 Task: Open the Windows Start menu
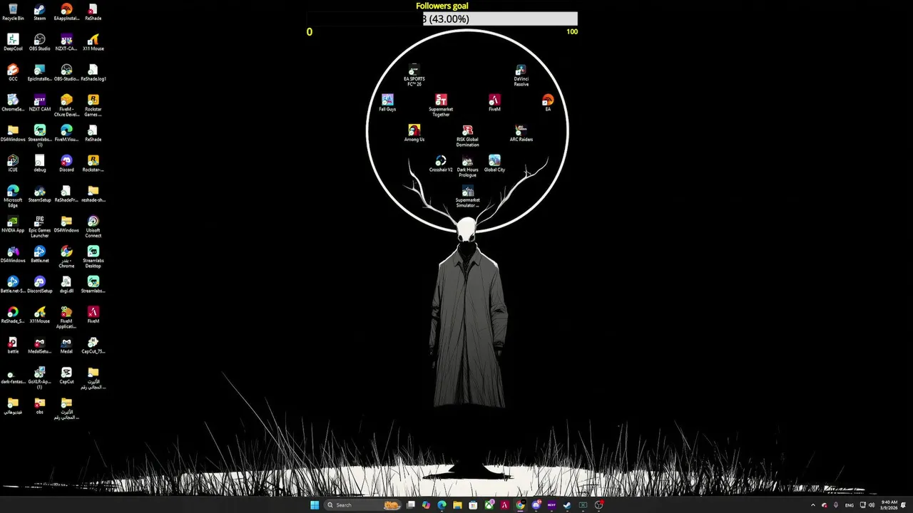coord(315,505)
